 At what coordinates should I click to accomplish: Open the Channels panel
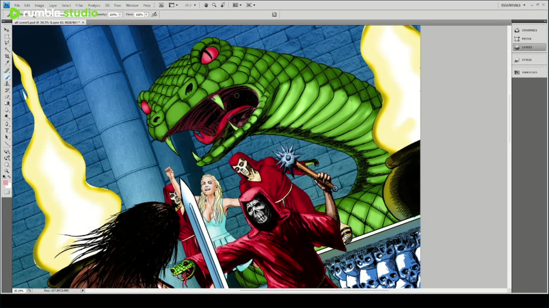click(529, 30)
